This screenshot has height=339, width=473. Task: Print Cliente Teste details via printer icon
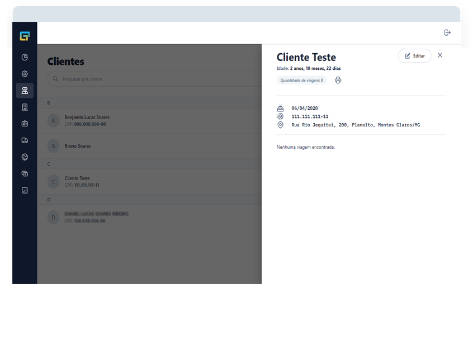[x=338, y=80]
